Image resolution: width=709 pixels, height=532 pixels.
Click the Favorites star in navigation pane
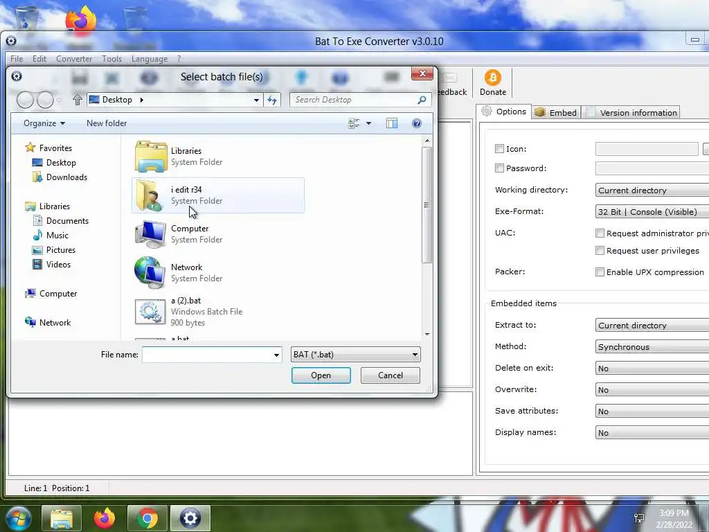(30, 148)
